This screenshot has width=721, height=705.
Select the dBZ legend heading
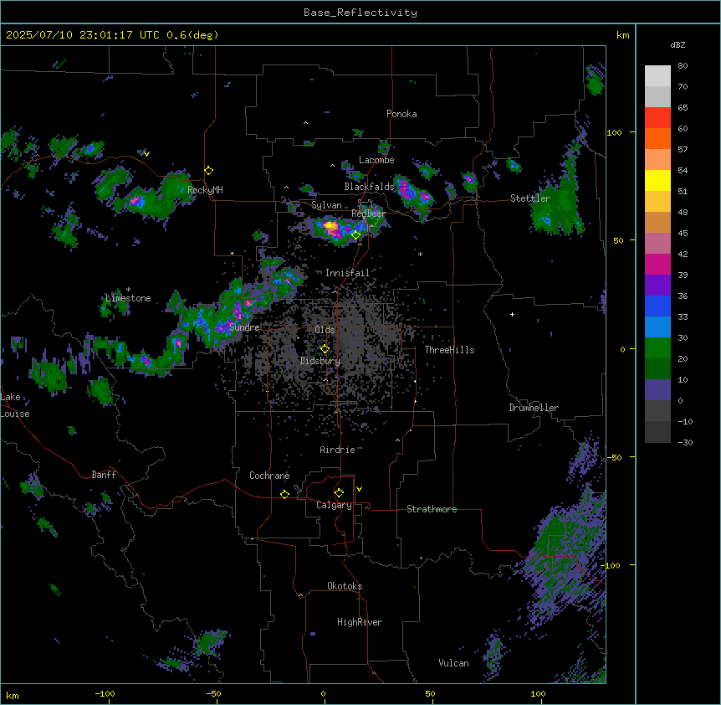(678, 44)
